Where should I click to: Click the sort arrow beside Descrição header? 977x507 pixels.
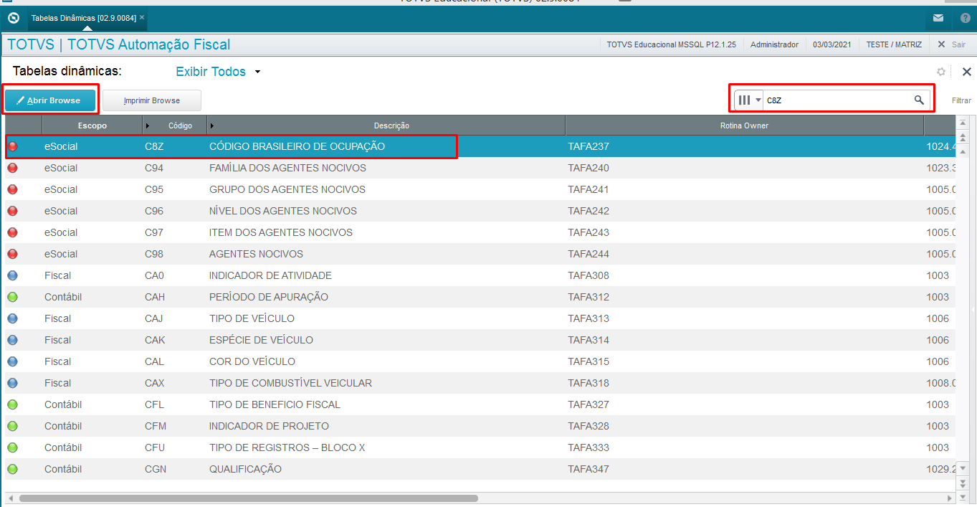(212, 125)
